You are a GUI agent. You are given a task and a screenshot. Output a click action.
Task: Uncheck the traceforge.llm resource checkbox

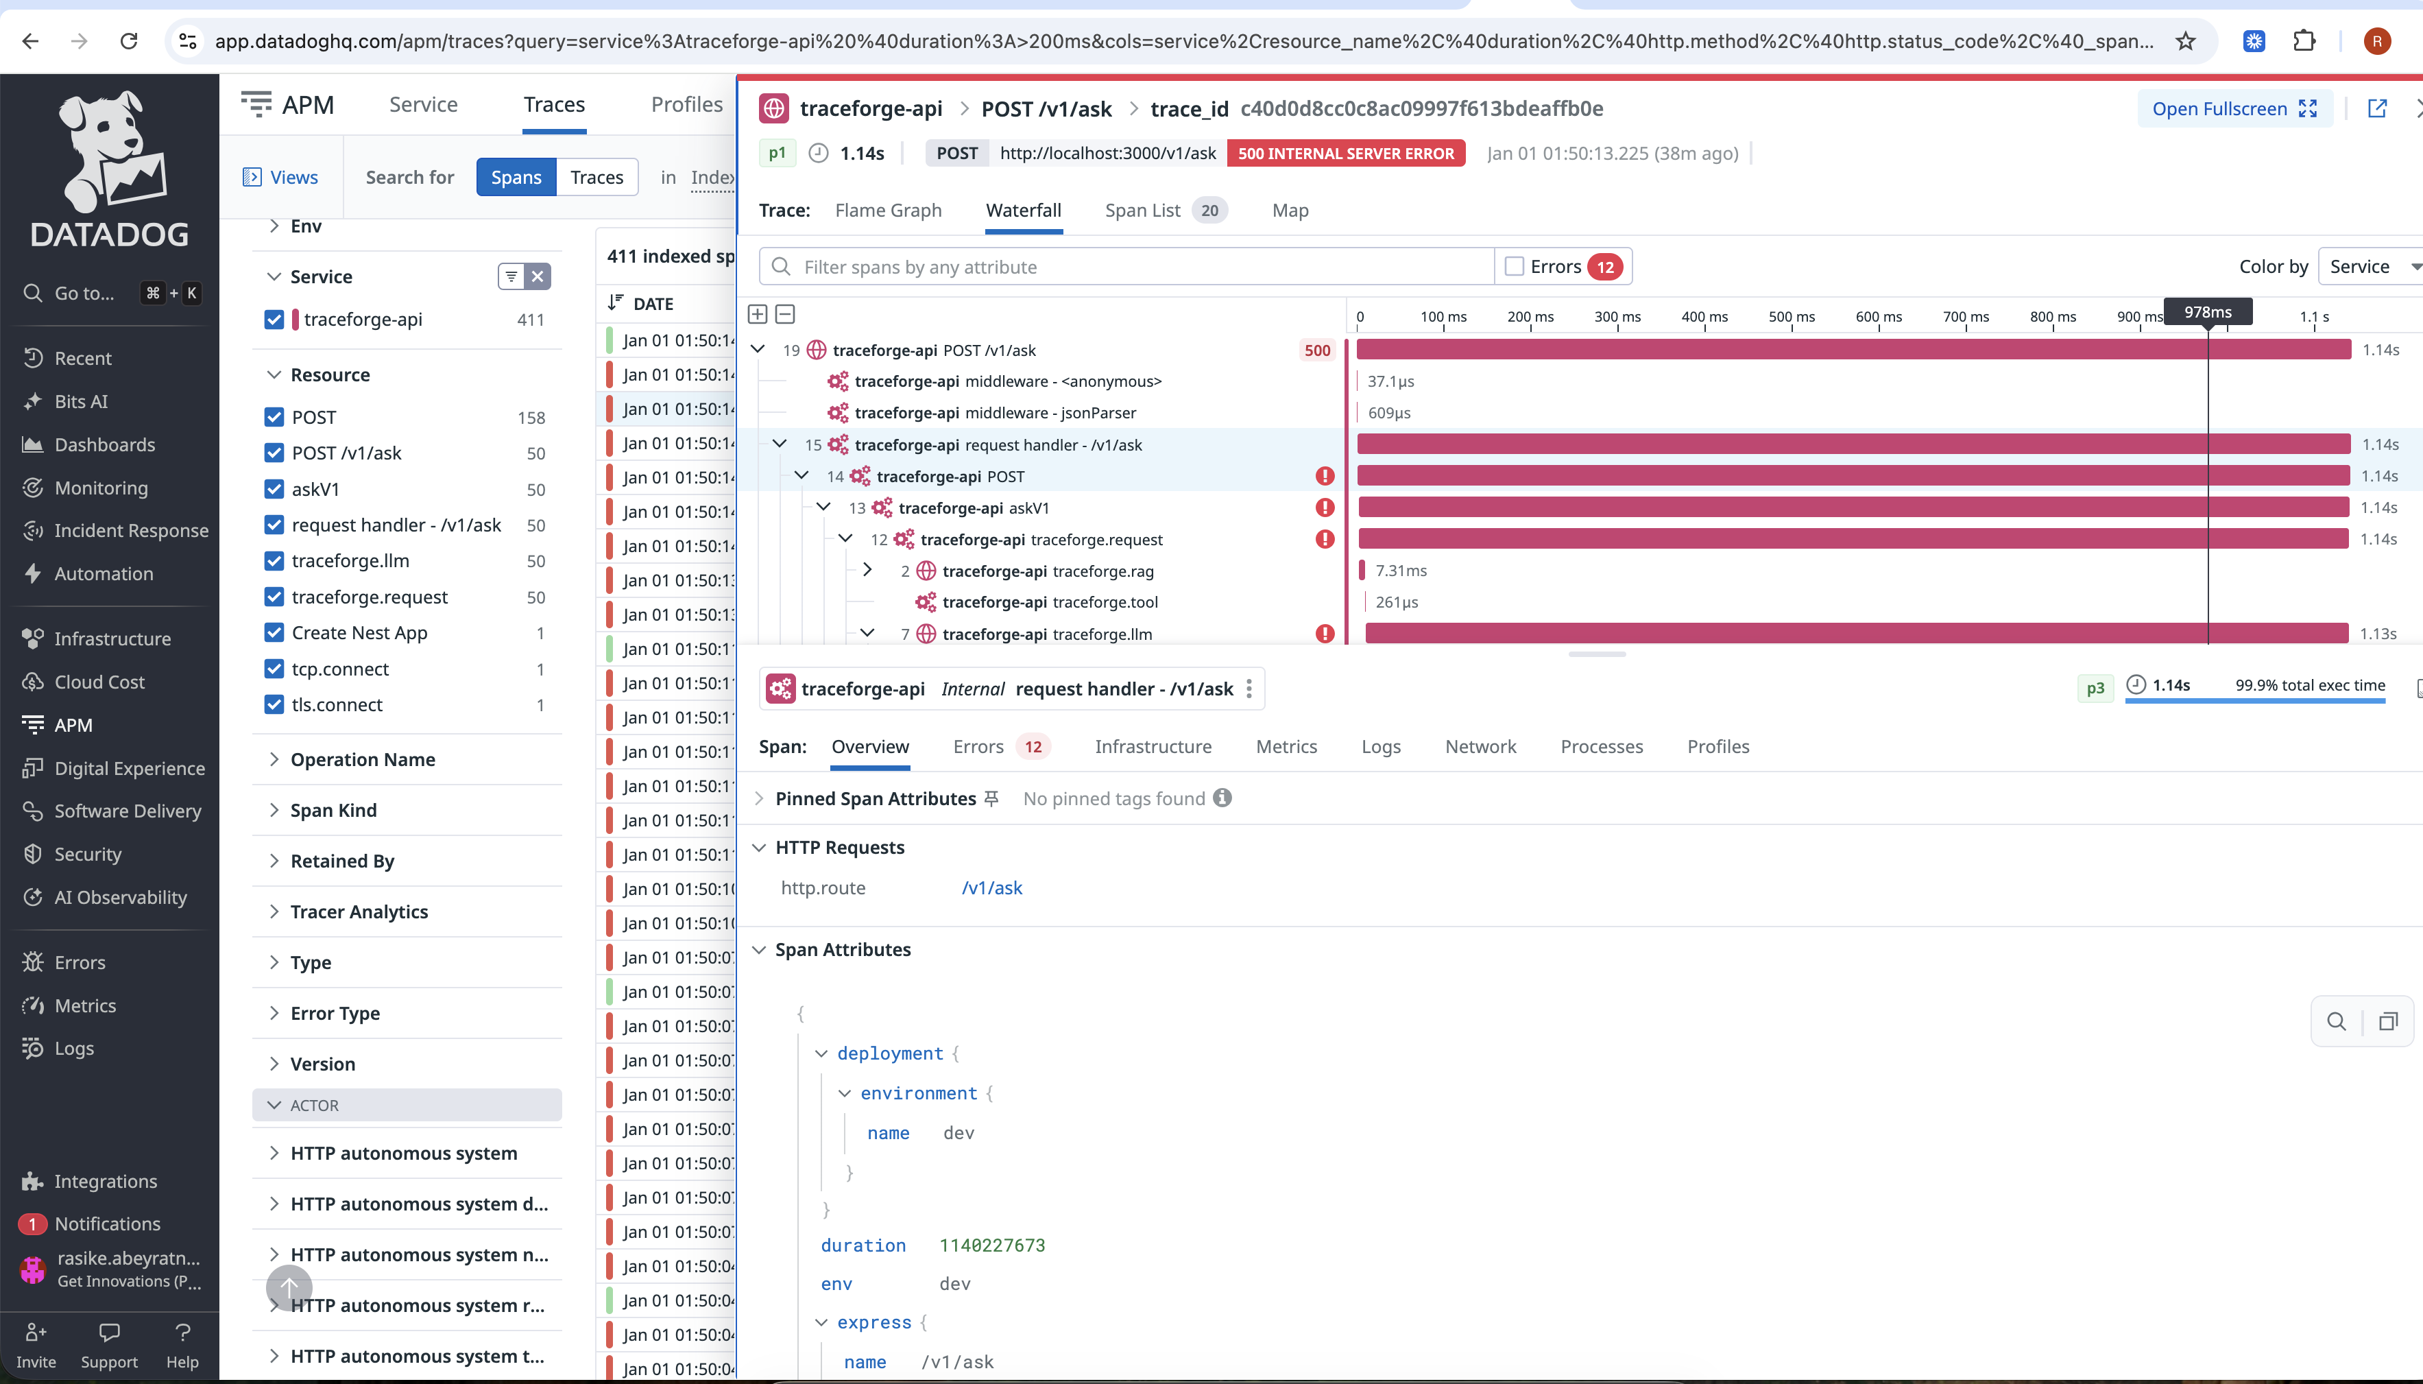[x=275, y=561]
